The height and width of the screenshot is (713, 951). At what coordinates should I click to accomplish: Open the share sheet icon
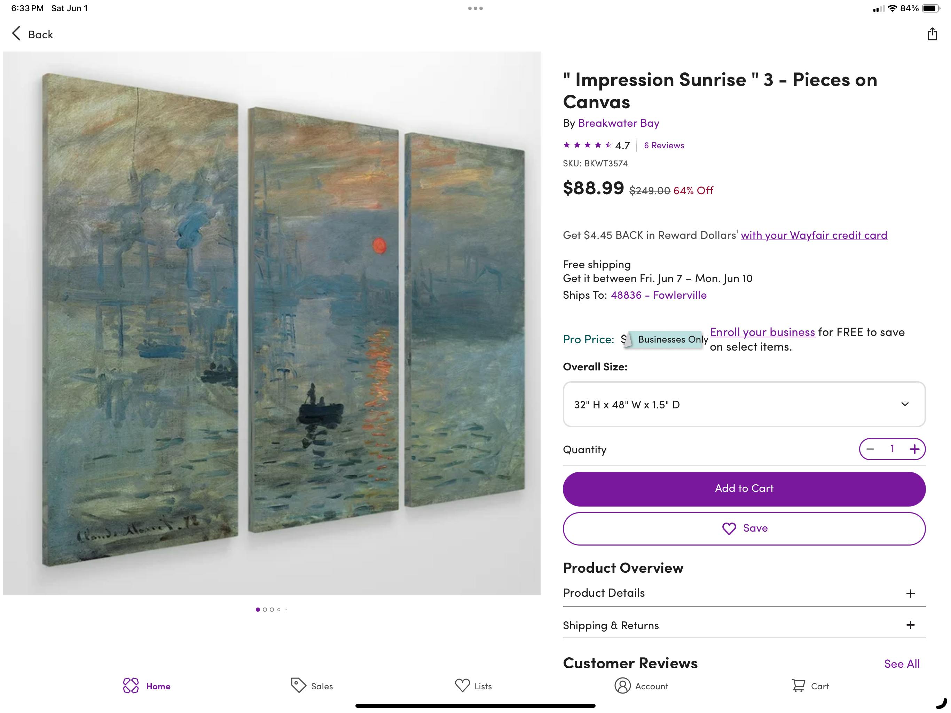[x=932, y=34]
